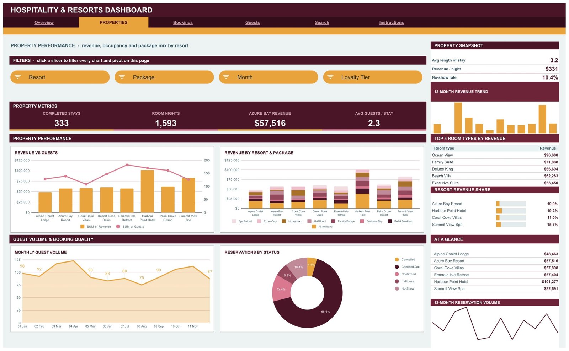Open the Guests page link
The image size is (569, 351).
[x=252, y=22]
